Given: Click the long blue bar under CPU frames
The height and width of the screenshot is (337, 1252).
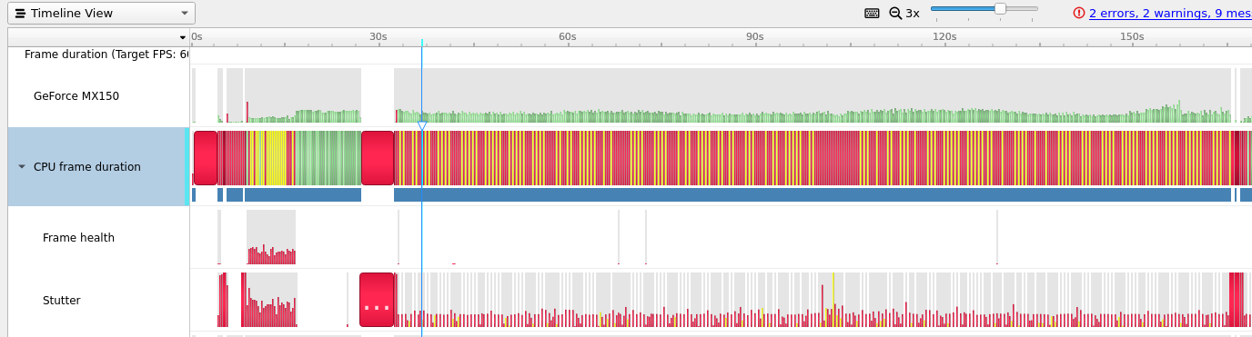Looking at the screenshot, I should tap(812, 195).
